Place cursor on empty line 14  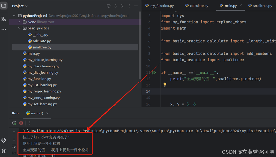click(218, 91)
